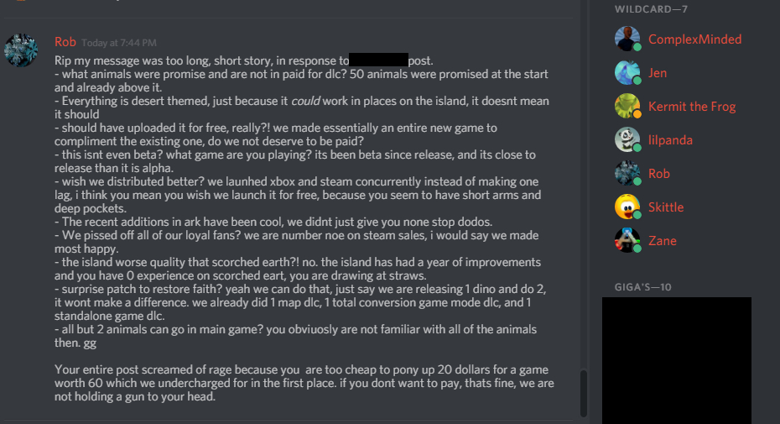Click the "Today at 7:44 PM" timestamp
Image resolution: width=780 pixels, height=424 pixels.
point(119,43)
